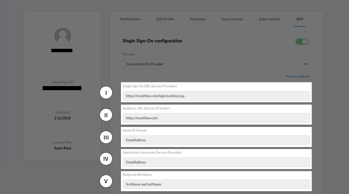Open the Subscriptions tab
The width and height of the screenshot is (349, 194).
(269, 19)
